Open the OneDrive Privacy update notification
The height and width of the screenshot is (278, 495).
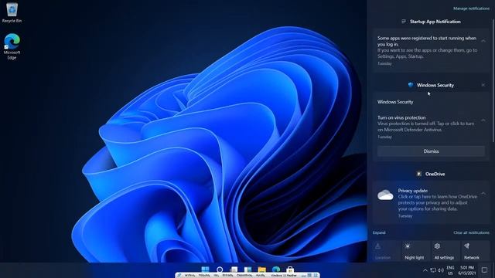(431, 202)
